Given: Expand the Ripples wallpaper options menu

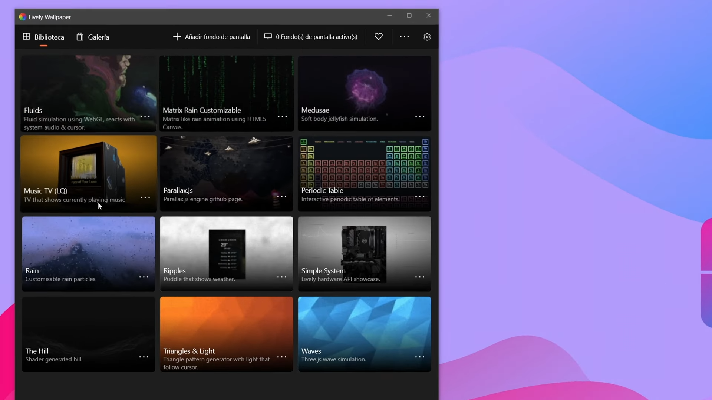Looking at the screenshot, I should 282,277.
